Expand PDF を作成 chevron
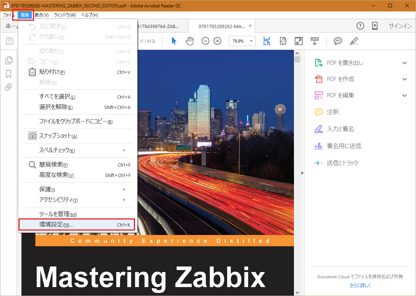Image resolution: width=416 pixels, height=296 pixels. pyautogui.click(x=404, y=79)
